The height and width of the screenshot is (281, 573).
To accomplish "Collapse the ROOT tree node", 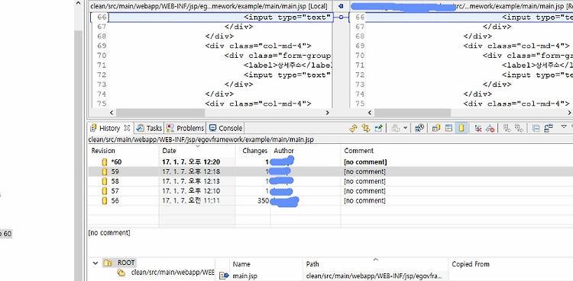I will click(95, 263).
